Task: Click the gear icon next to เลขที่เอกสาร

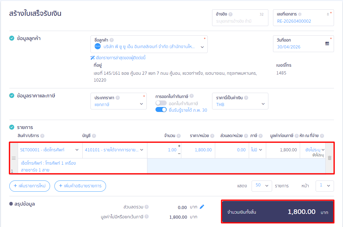Action: [300, 14]
